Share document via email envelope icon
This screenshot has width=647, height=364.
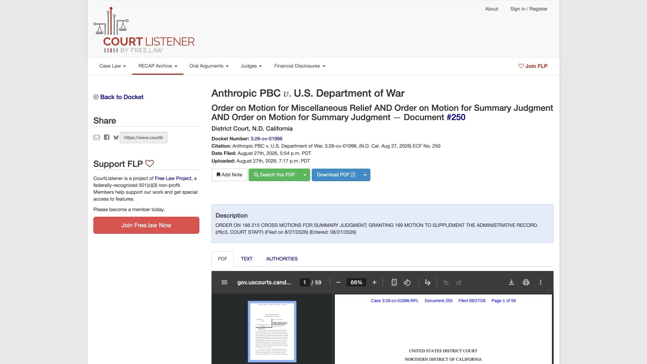[97, 138]
